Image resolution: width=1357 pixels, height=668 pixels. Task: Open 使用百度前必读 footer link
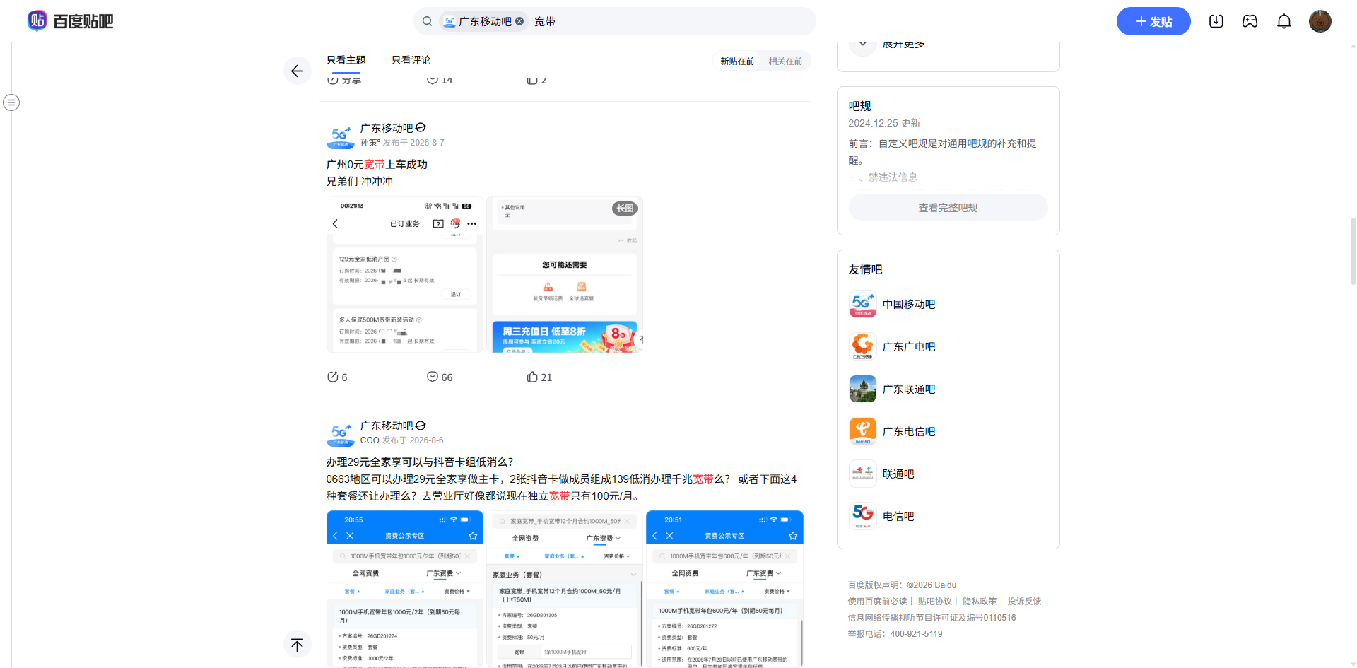coord(878,602)
